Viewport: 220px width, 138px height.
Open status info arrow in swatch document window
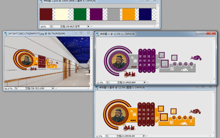click(x=88, y=26)
